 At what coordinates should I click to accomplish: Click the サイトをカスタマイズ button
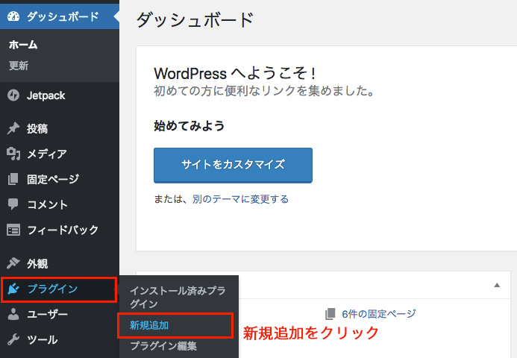[233, 165]
